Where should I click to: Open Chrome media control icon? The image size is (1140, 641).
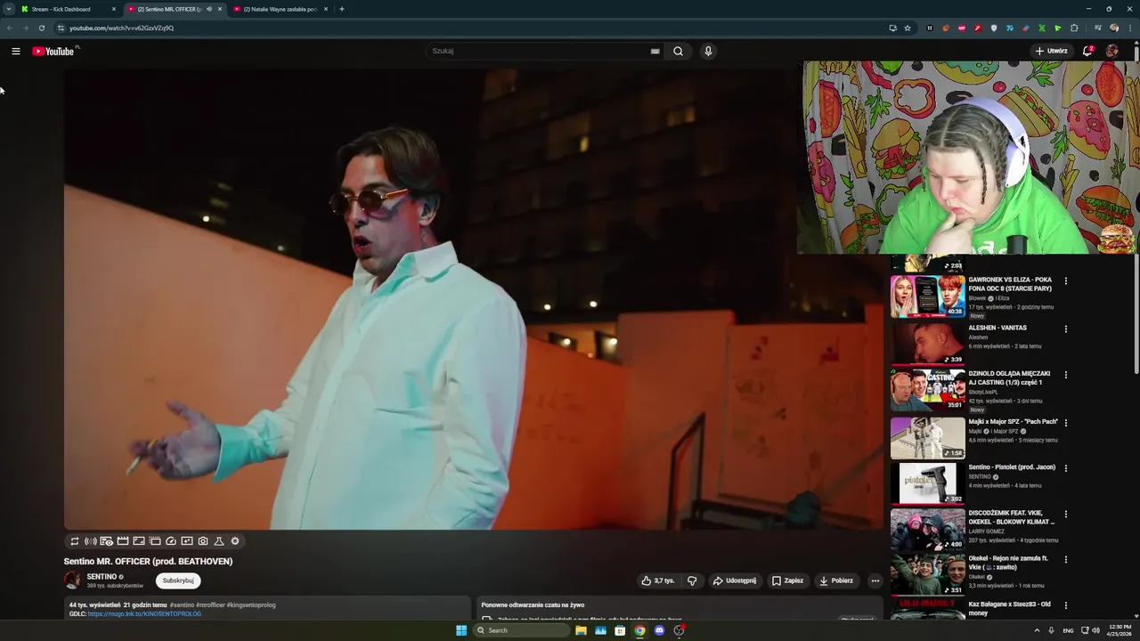[1098, 28]
